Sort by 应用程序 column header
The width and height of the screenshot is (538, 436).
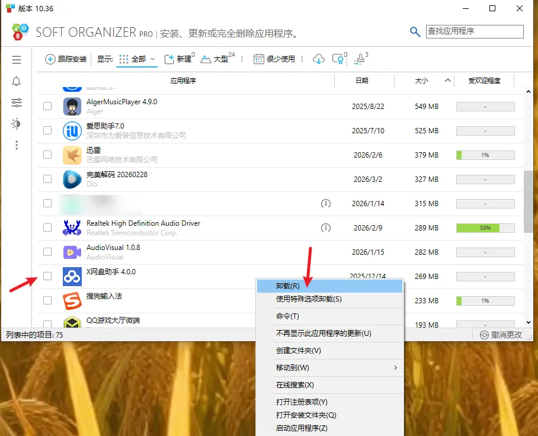coord(183,81)
